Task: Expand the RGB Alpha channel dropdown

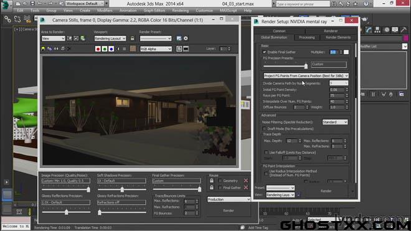Action: click(x=156, y=49)
